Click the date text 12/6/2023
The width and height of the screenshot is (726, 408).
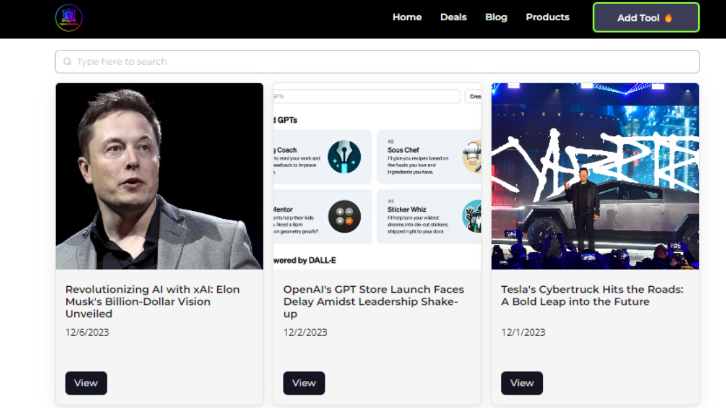click(x=87, y=332)
